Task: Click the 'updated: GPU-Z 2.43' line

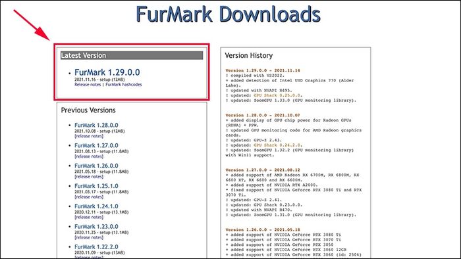Action: click(254, 140)
